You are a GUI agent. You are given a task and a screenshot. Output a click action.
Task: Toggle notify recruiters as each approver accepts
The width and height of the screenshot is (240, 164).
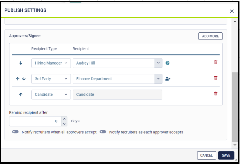tap(103, 132)
